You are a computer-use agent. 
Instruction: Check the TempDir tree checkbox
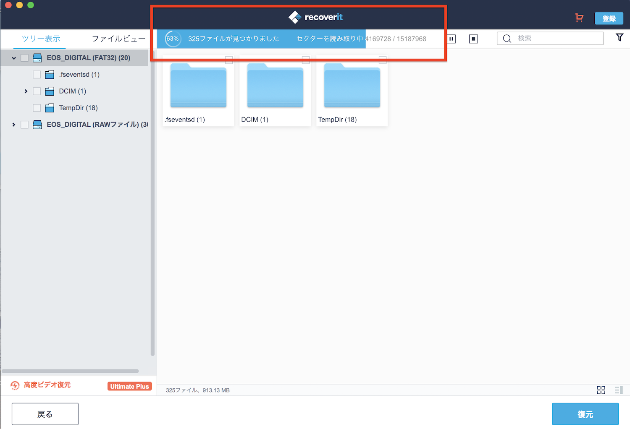coord(37,108)
